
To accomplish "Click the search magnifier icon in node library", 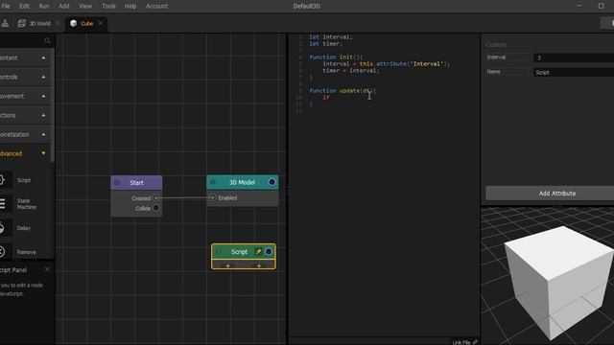I will 47,40.
